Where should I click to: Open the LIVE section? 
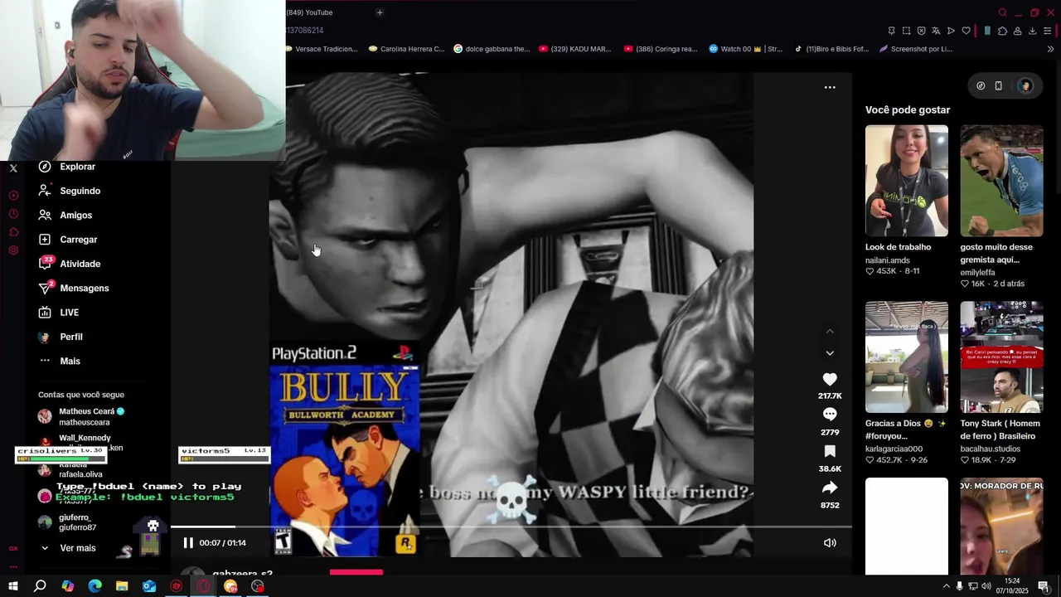[x=59, y=313]
